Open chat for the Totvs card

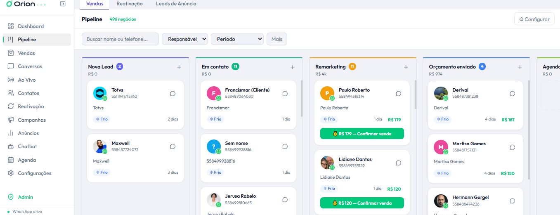[173, 94]
